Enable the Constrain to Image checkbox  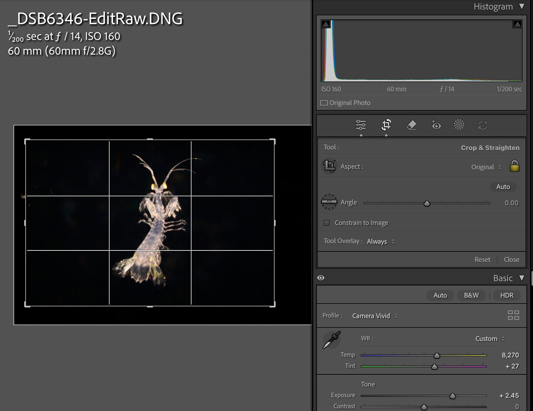326,222
